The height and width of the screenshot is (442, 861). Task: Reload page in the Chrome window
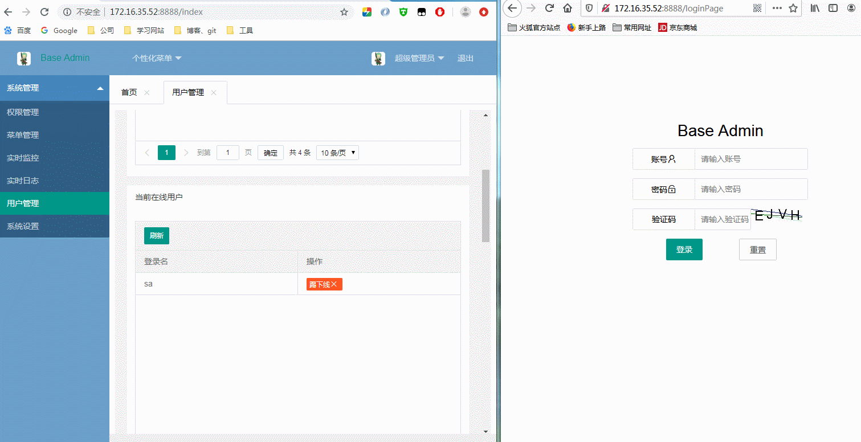pos(44,12)
